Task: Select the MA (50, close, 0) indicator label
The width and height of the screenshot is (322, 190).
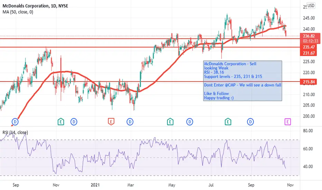Action: [x=18, y=12]
